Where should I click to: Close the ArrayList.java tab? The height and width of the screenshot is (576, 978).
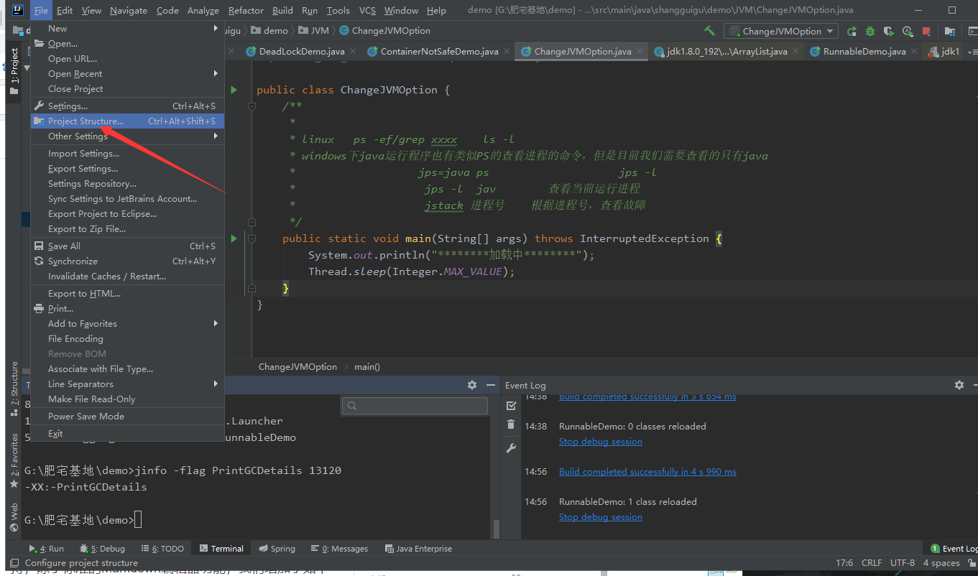796,52
